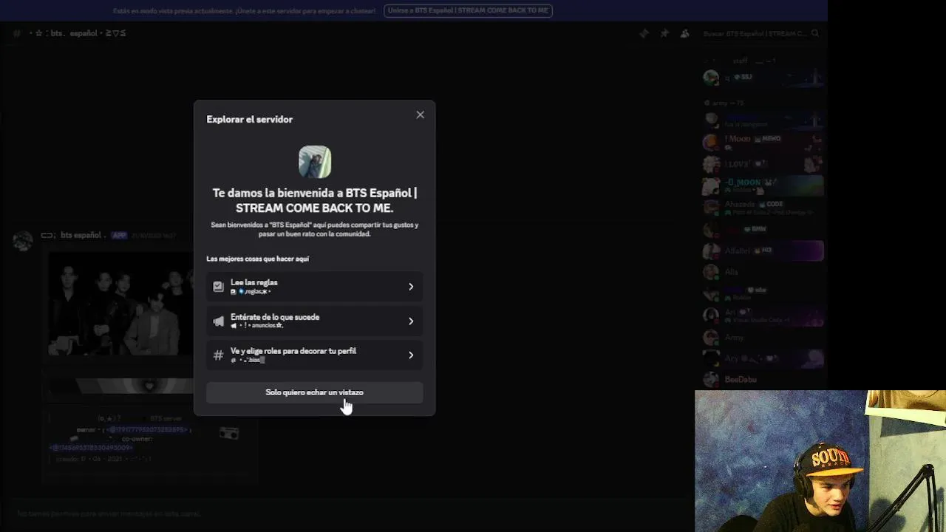Click the bts español bot avatar in chat
The height and width of the screenshot is (532, 946).
23,240
